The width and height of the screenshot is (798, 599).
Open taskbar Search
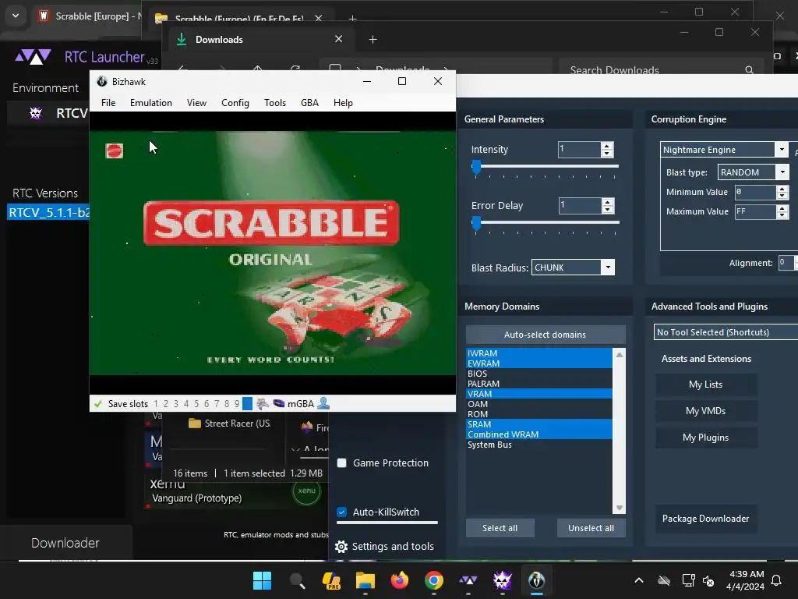[x=297, y=580]
